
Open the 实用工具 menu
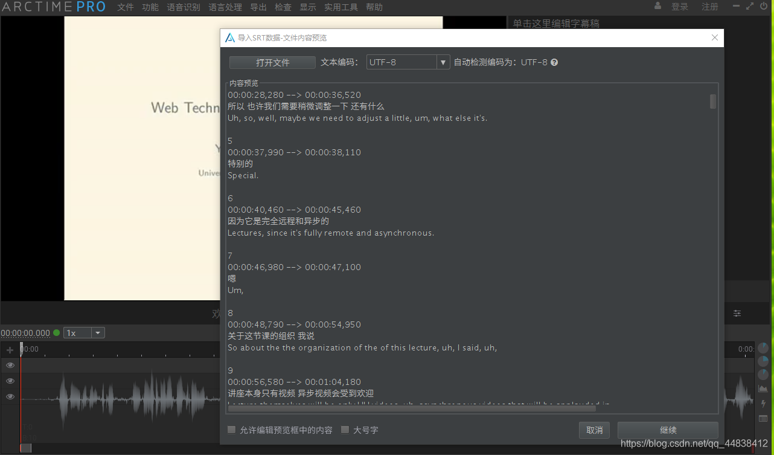pos(341,7)
